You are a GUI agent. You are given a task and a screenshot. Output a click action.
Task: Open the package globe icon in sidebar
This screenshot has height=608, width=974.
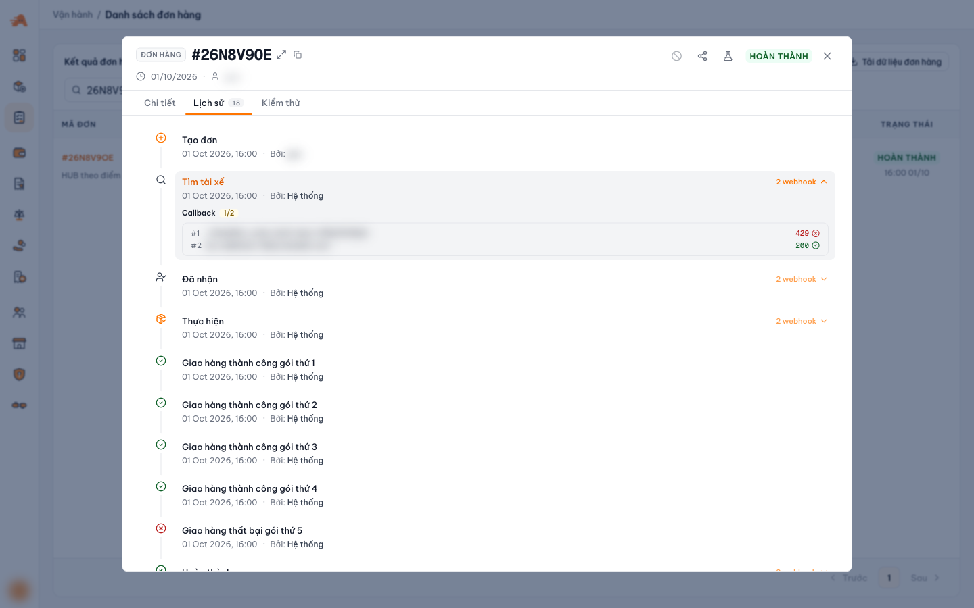[x=19, y=86]
